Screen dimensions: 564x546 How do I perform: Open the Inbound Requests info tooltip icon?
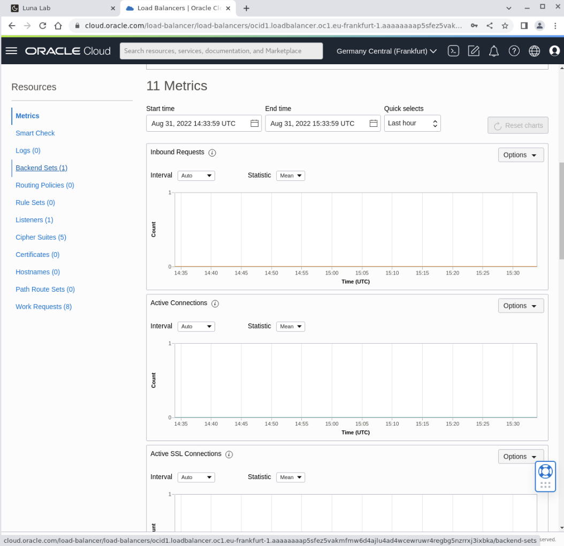[212, 153]
